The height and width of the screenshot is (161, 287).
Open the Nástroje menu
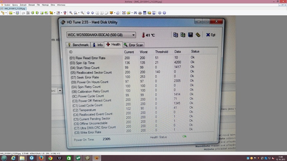click(x=45, y=5)
